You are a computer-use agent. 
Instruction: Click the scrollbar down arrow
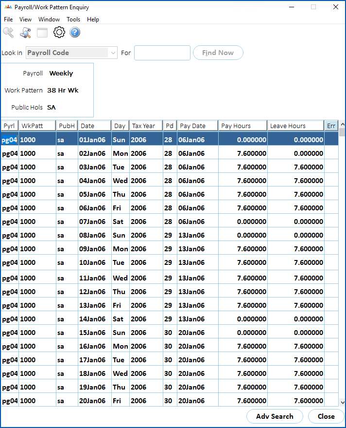pos(343,402)
